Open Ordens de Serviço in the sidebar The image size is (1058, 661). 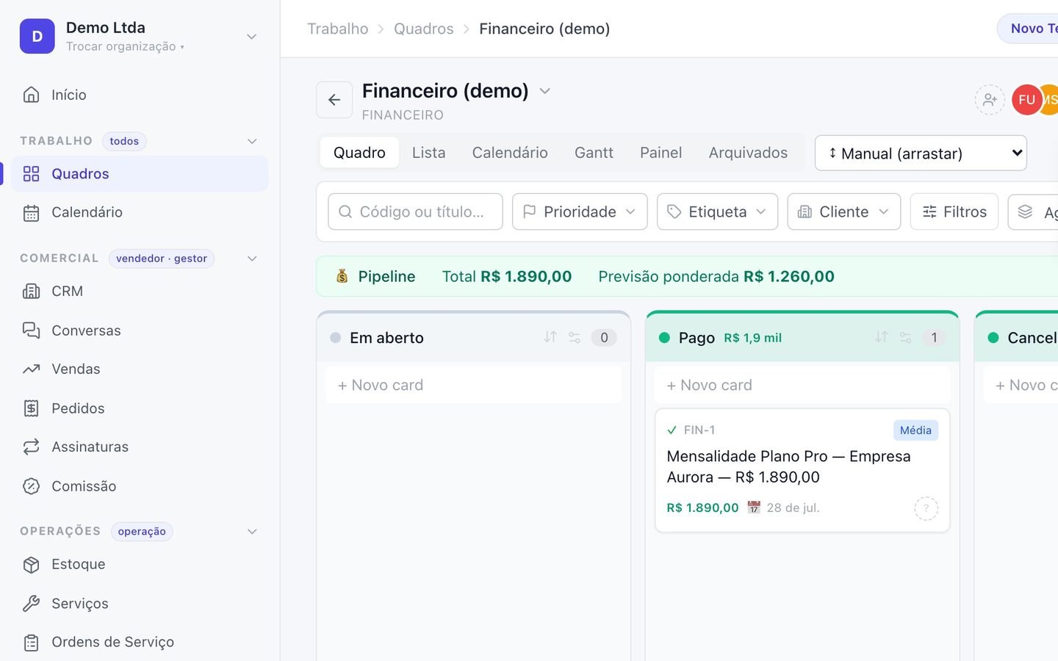[x=140, y=642]
